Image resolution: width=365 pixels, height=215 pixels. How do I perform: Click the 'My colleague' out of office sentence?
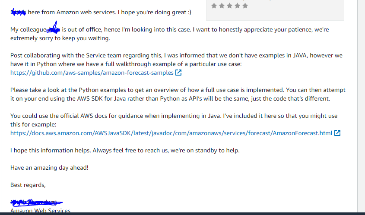(x=173, y=29)
